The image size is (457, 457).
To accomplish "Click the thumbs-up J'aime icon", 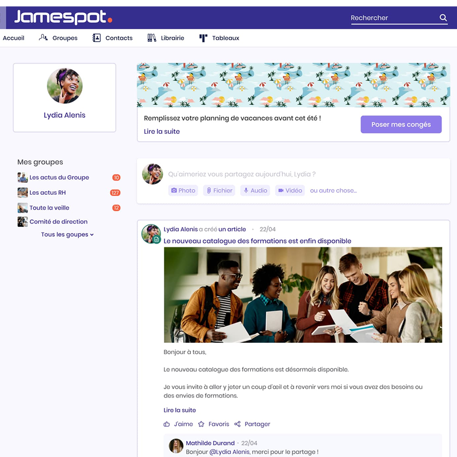I will pyautogui.click(x=166, y=424).
